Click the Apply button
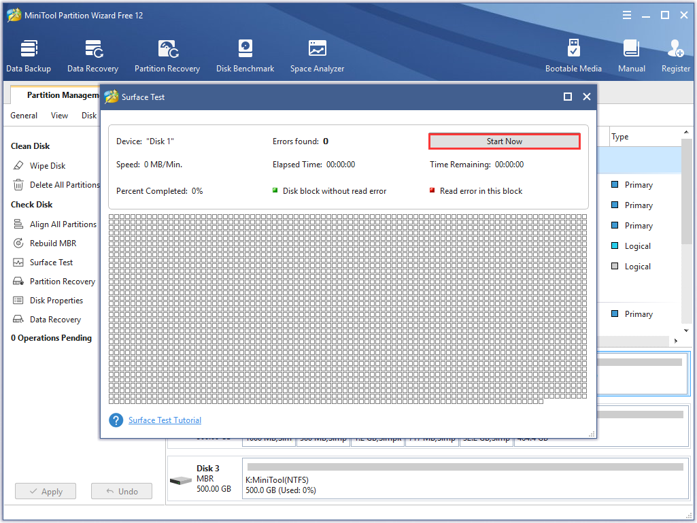The height and width of the screenshot is (523, 697). click(46, 491)
